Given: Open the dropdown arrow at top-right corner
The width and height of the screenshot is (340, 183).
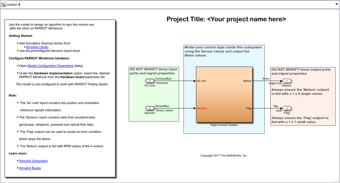Looking at the screenshot, I should point(336,4).
